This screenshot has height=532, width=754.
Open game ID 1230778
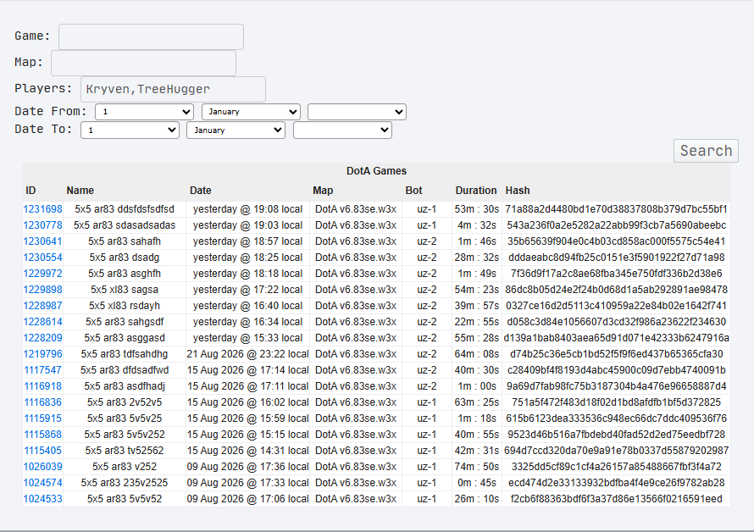tap(43, 225)
